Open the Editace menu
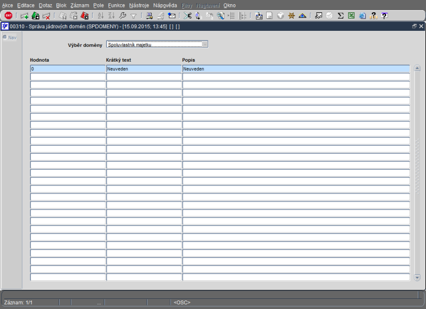 click(26, 5)
